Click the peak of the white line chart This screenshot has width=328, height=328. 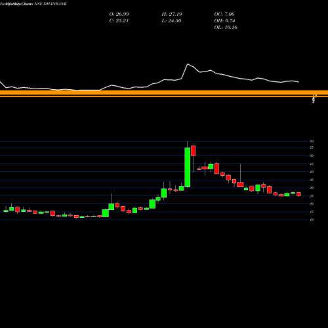188,64
